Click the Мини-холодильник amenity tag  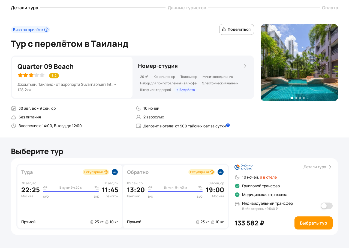click(x=218, y=77)
